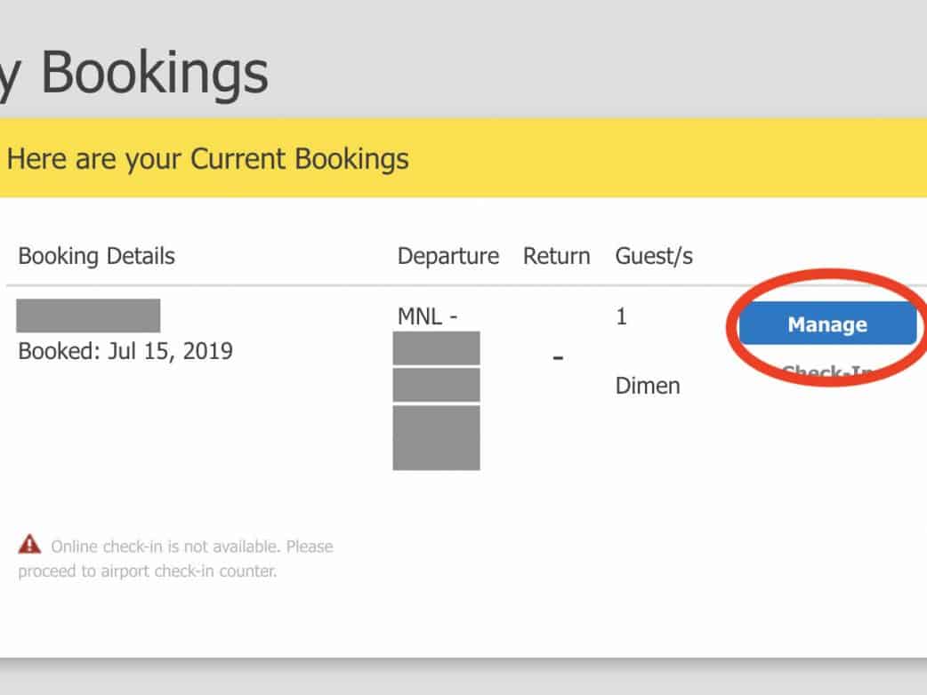The image size is (927, 695).
Task: Click the 'proceed to airport check-in counter' line
Action: [148, 571]
